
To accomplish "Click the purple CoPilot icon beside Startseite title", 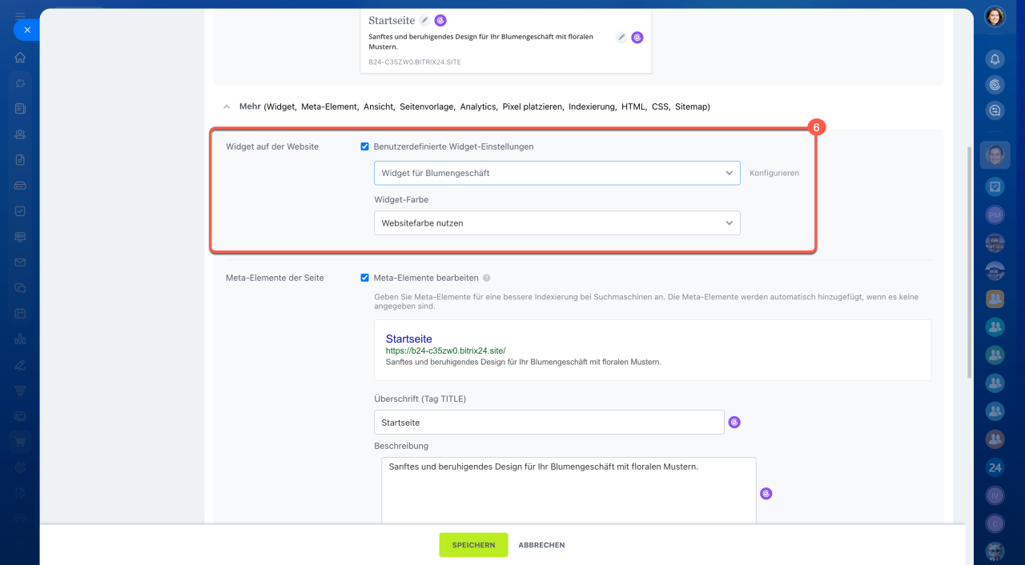I will pyautogui.click(x=440, y=21).
